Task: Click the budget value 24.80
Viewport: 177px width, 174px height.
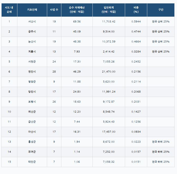Action: point(77,92)
